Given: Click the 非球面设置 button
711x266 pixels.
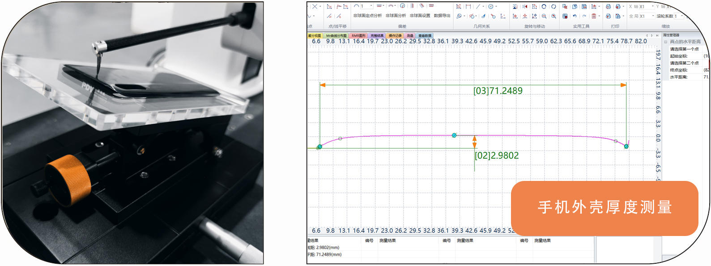Looking at the screenshot, I should click(420, 16).
